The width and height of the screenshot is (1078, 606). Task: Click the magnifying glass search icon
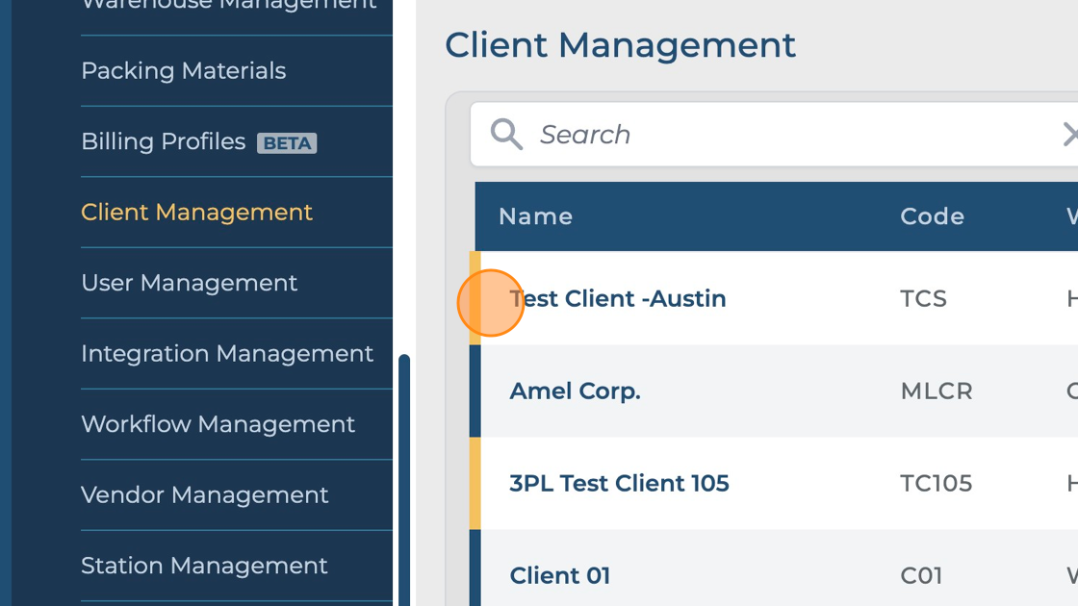pyautogui.click(x=506, y=135)
